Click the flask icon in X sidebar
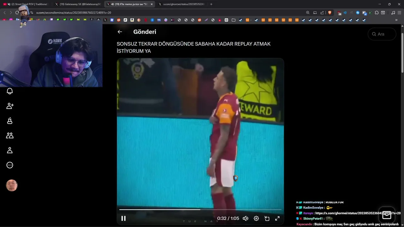The height and width of the screenshot is (227, 404). point(10,121)
